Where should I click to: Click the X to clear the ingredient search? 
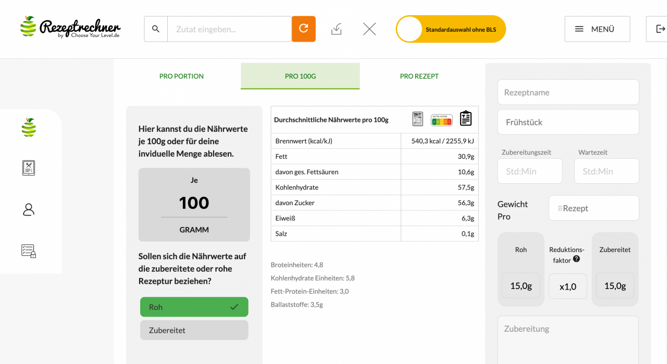(369, 29)
